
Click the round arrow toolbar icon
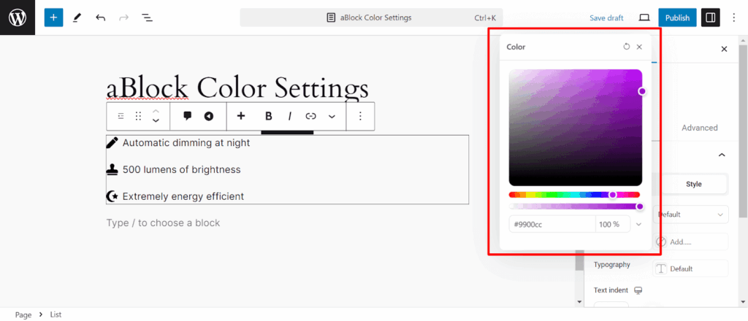coord(208,116)
